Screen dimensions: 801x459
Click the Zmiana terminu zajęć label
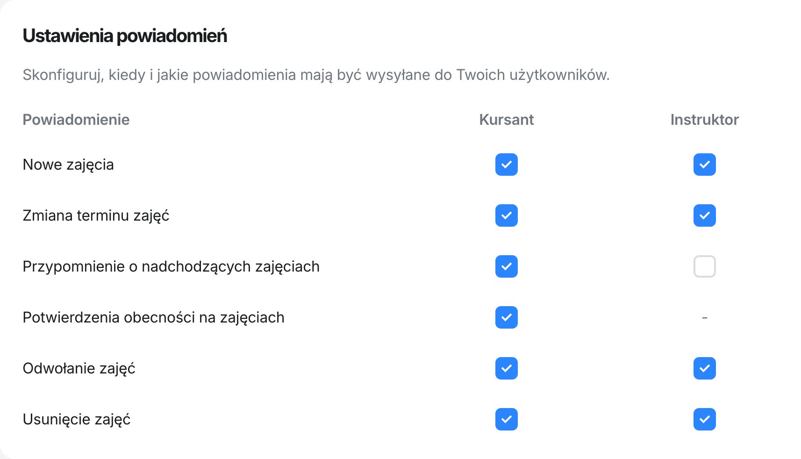96,215
